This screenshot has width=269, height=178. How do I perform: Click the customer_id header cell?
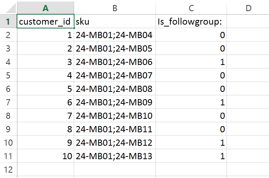[x=46, y=22]
